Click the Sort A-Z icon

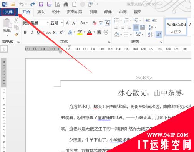150,34
